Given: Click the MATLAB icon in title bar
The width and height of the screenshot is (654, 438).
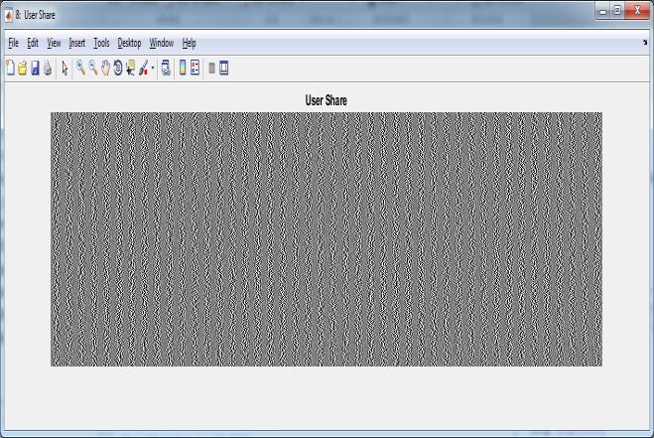Looking at the screenshot, I should (x=8, y=15).
